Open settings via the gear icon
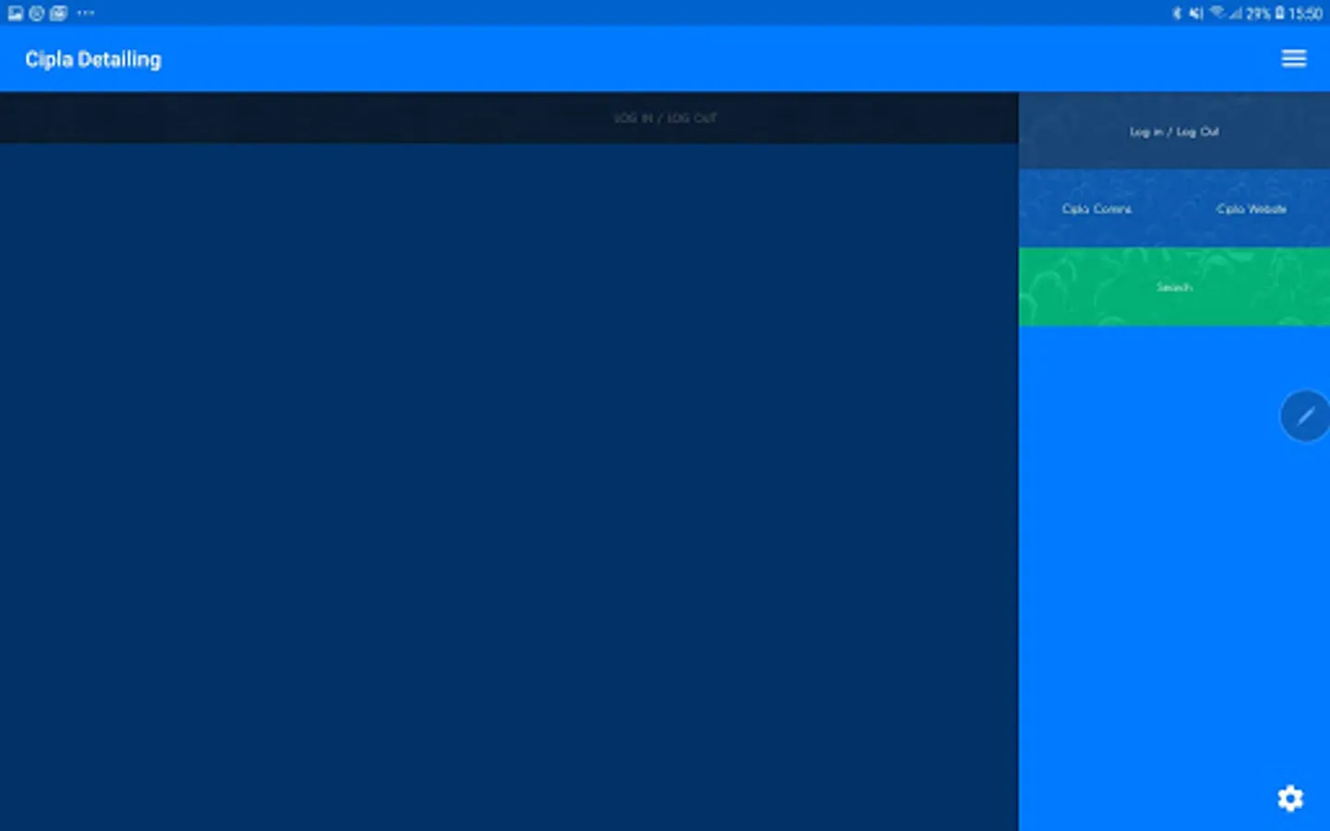 [x=1290, y=798]
